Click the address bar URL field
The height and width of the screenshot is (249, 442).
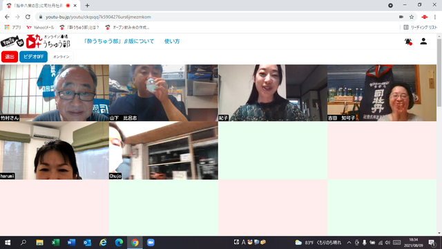(x=217, y=17)
